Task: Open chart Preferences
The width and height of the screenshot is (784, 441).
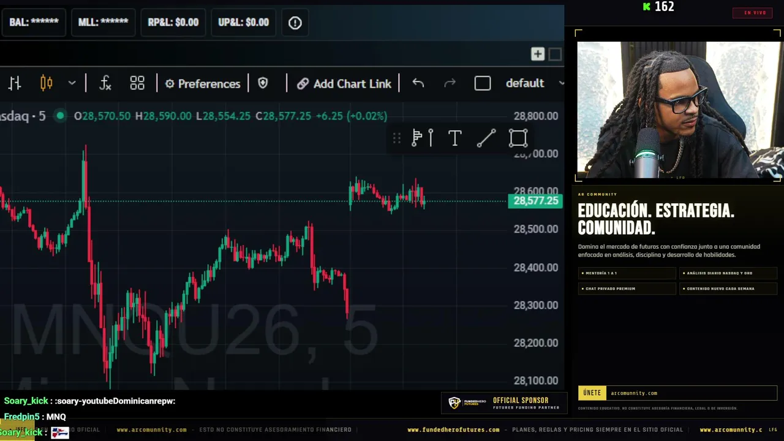Action: coord(203,84)
